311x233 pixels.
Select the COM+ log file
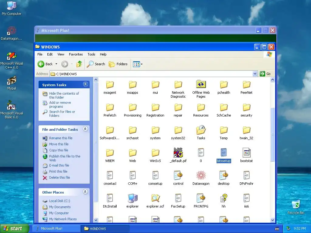[132, 178]
